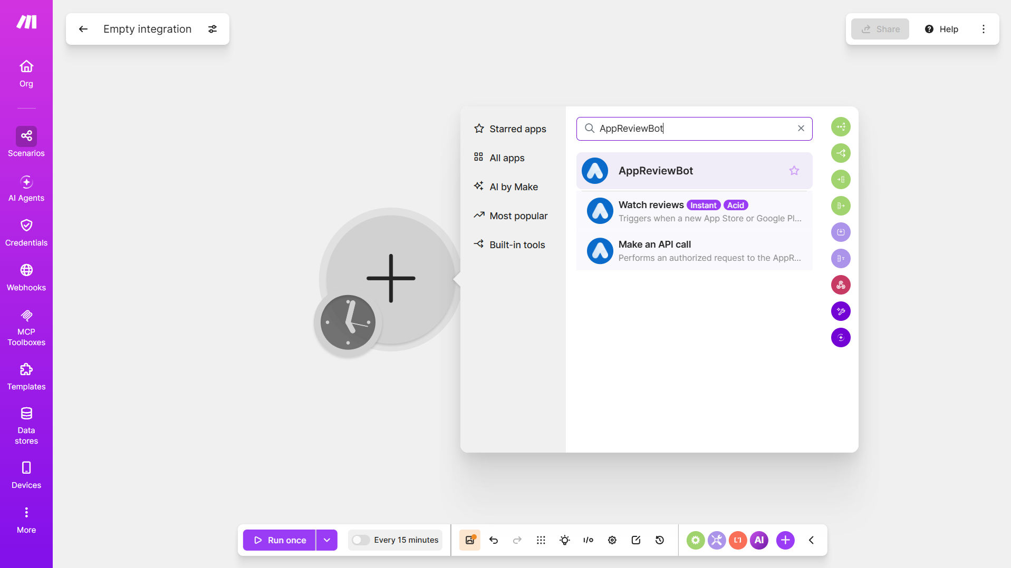Add the green Flow control tool

pos(841,127)
